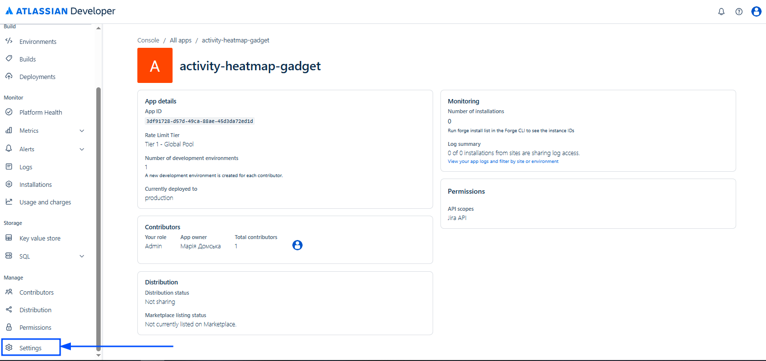Expand the SQL submenu chevron
This screenshot has height=361, width=766.
click(82, 256)
